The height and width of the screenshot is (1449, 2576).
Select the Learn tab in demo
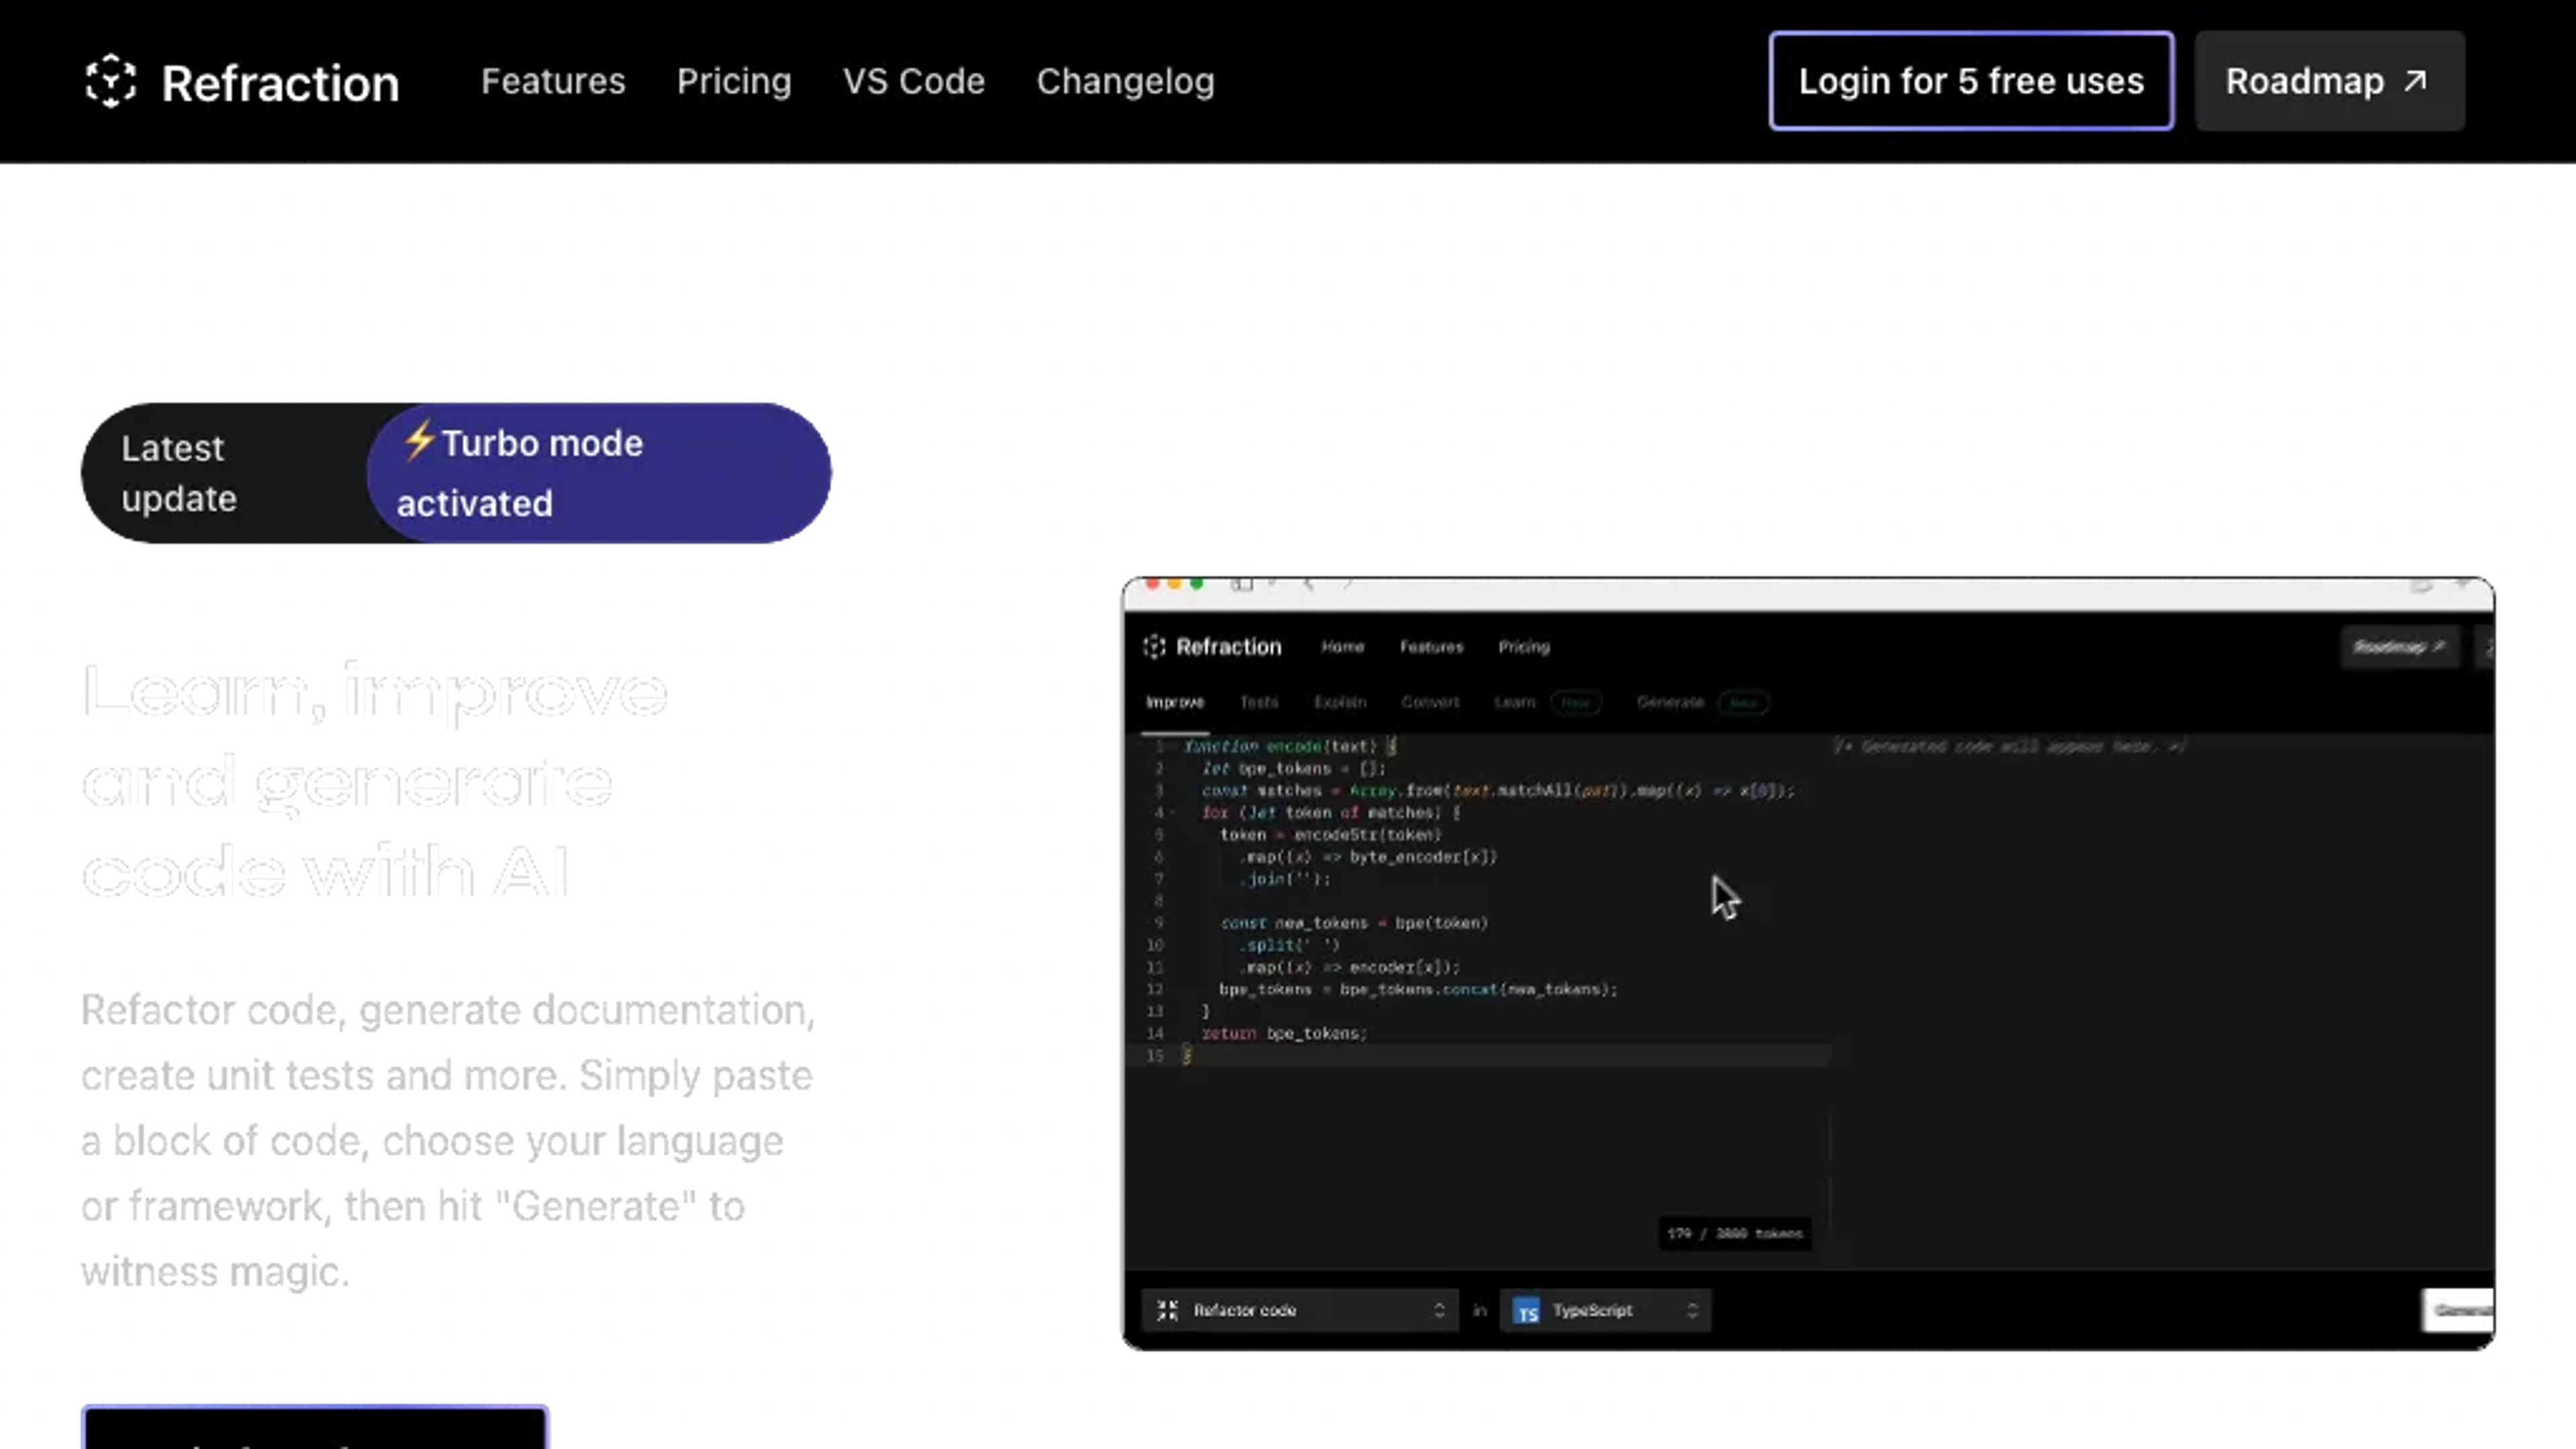(x=1514, y=702)
